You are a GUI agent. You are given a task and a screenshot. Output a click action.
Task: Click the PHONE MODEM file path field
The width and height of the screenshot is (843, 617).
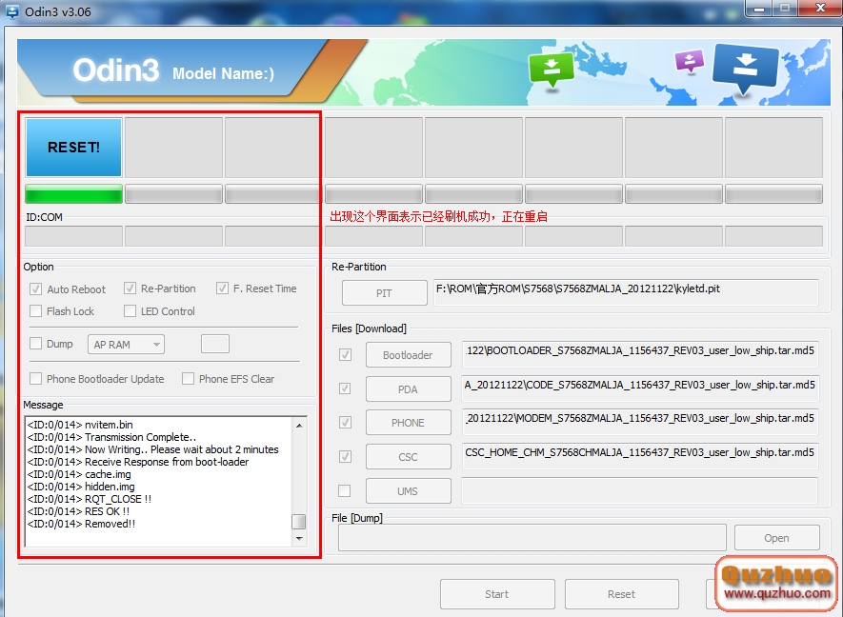(x=640, y=422)
